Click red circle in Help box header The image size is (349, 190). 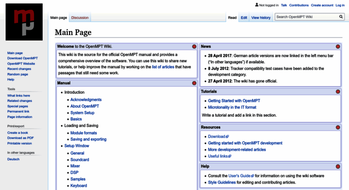(x=338, y=166)
